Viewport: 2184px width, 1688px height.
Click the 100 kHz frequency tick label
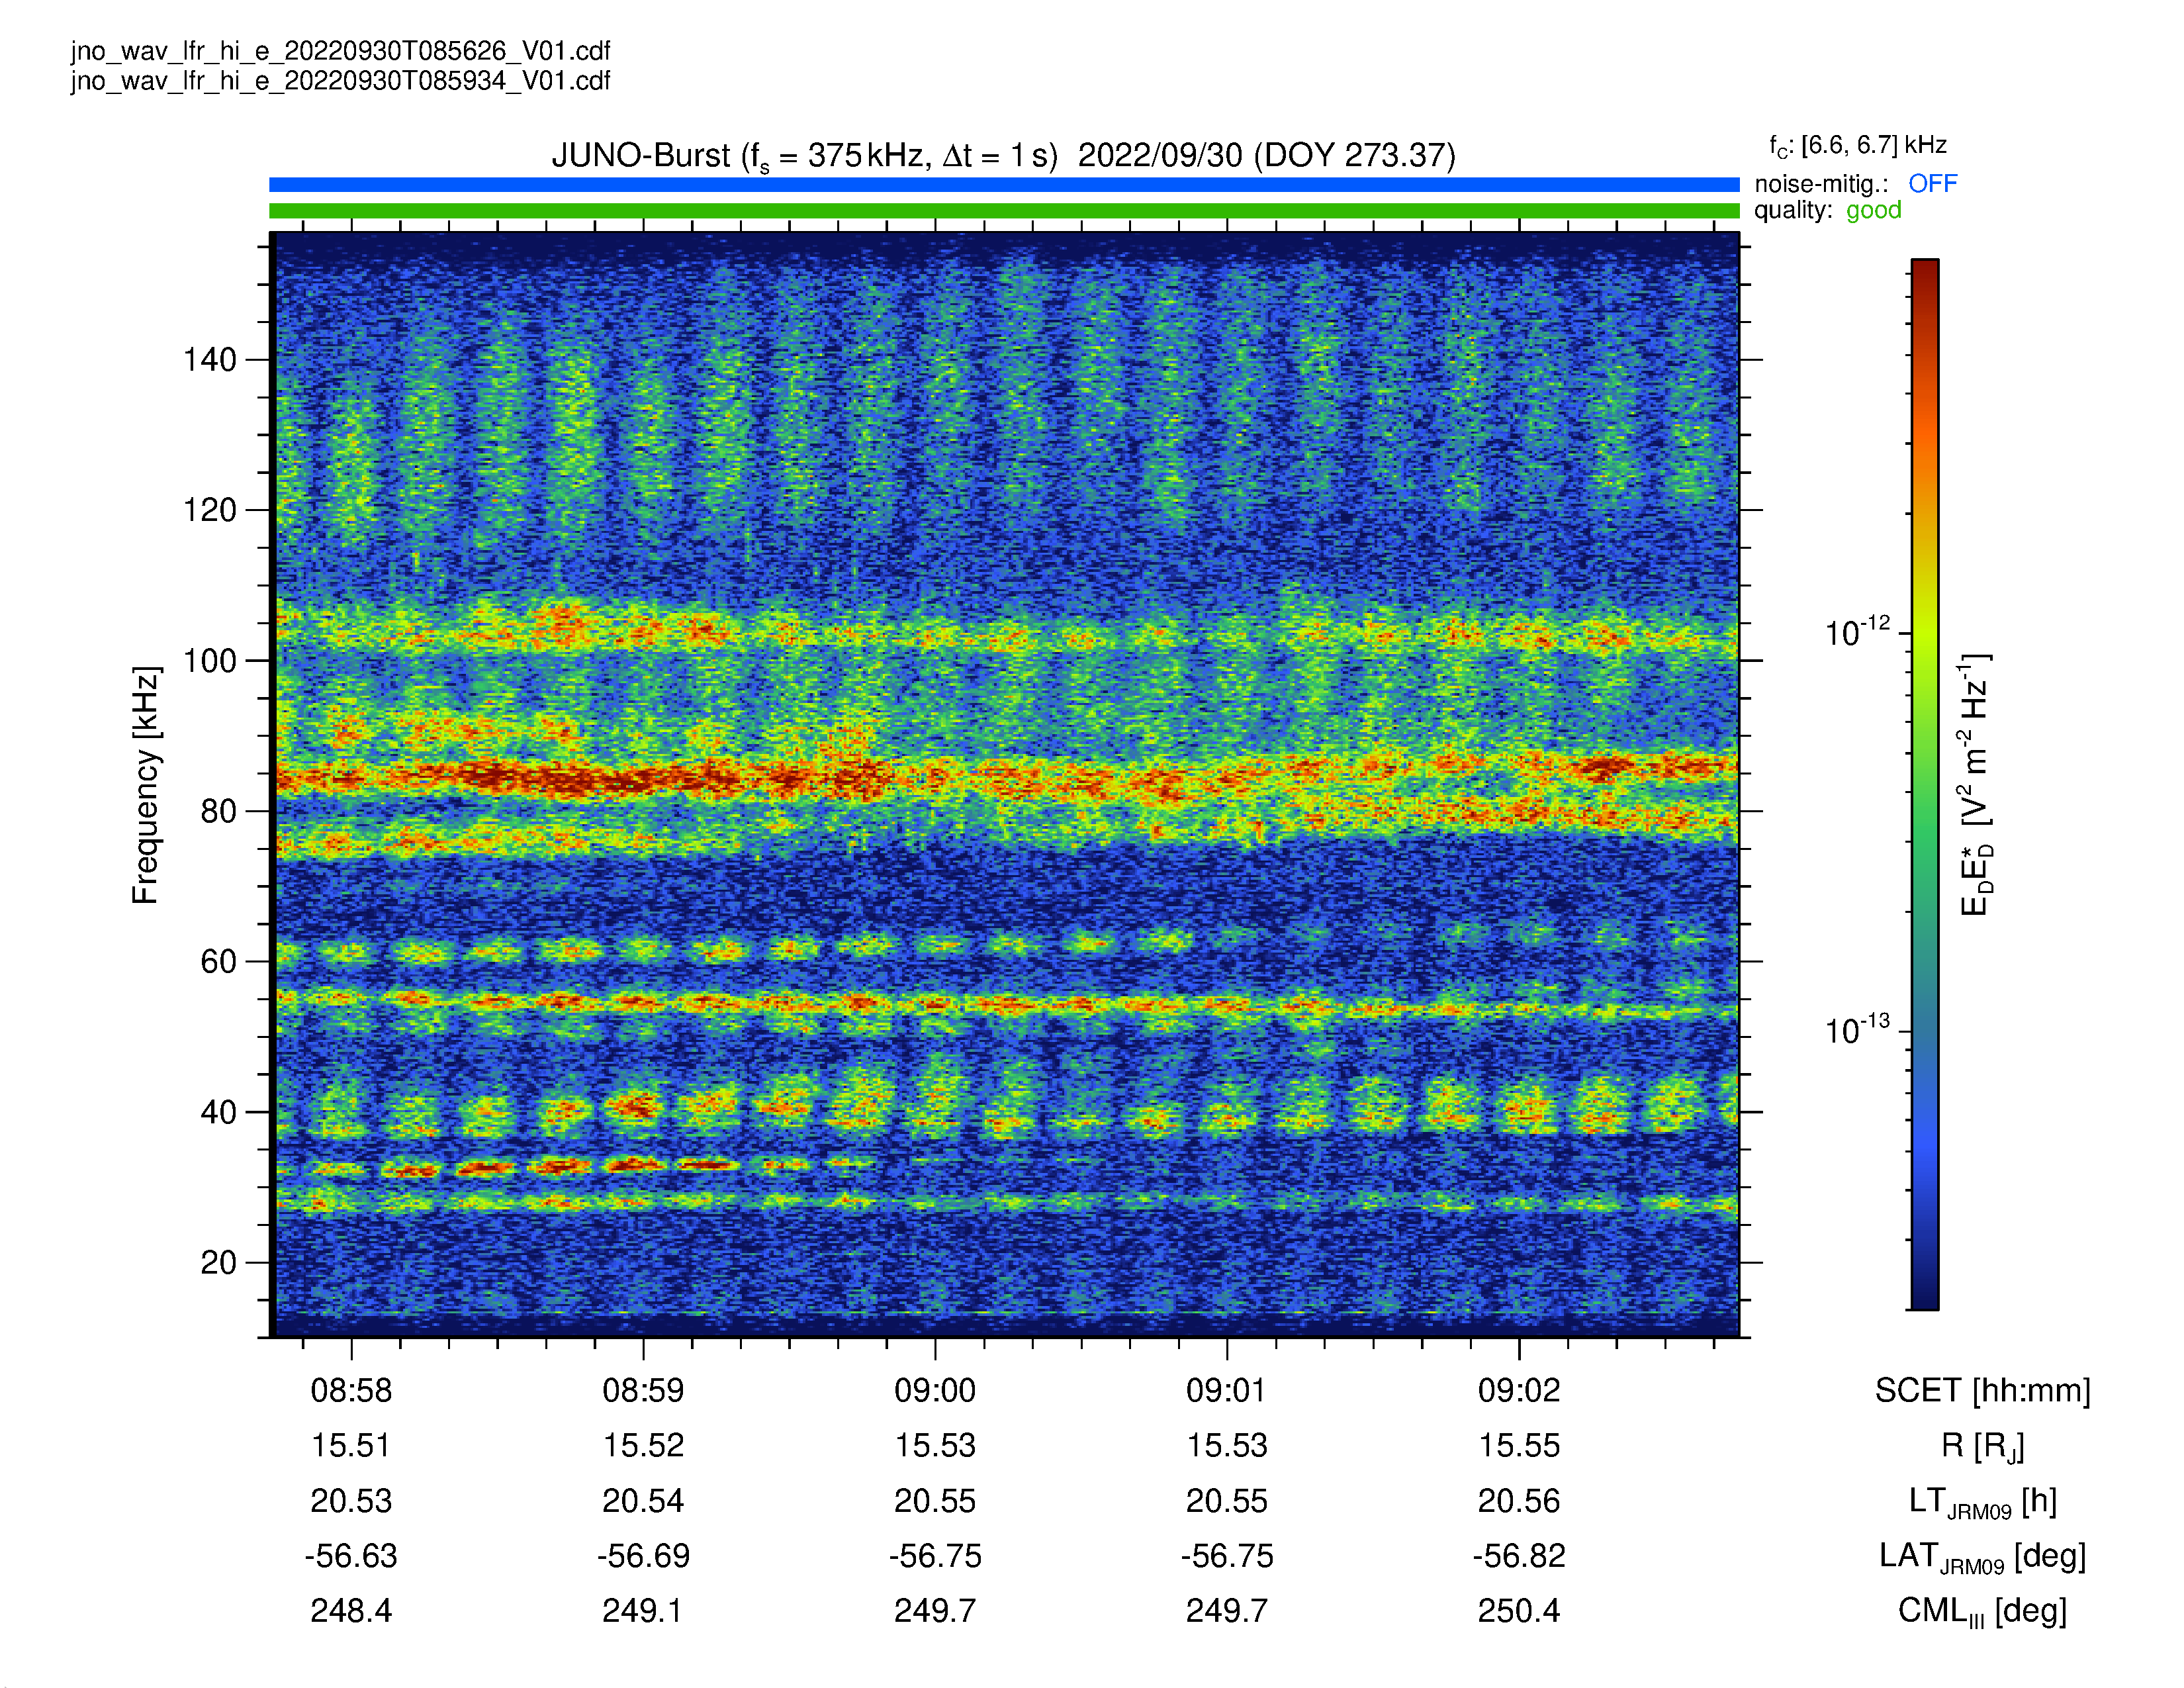click(210, 660)
